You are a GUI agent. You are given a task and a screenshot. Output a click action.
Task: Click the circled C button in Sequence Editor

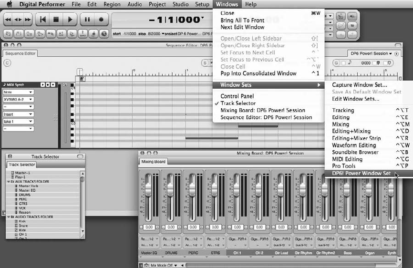click(x=7, y=63)
